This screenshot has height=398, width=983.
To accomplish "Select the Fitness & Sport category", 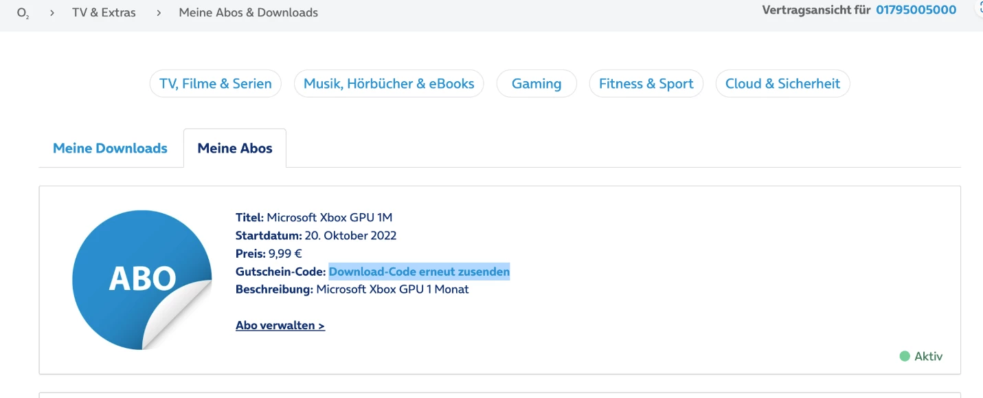I will coord(646,84).
